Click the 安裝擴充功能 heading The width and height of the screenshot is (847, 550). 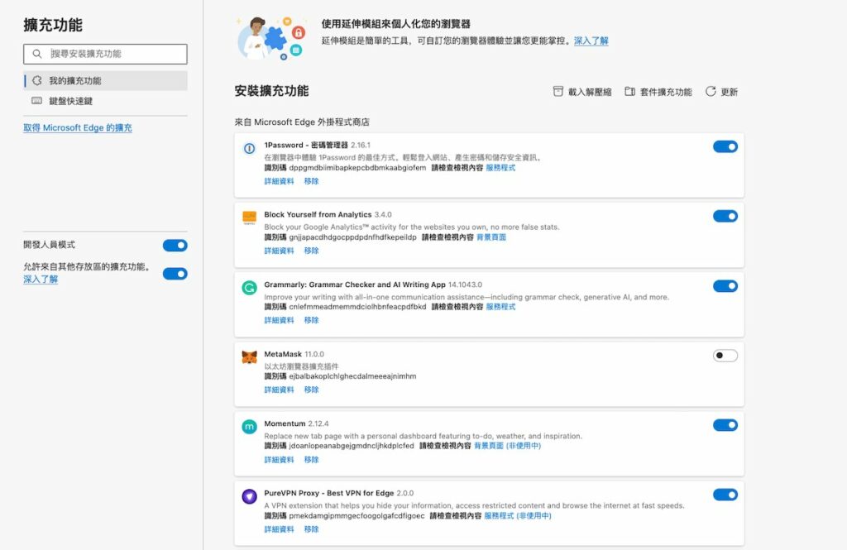pos(271,91)
